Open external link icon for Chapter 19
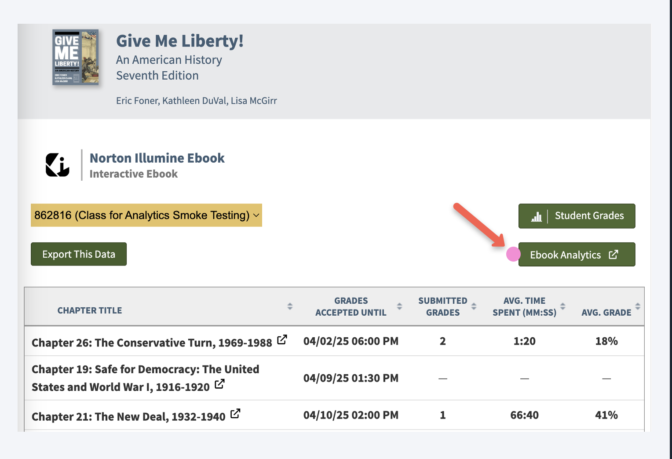 click(x=219, y=384)
